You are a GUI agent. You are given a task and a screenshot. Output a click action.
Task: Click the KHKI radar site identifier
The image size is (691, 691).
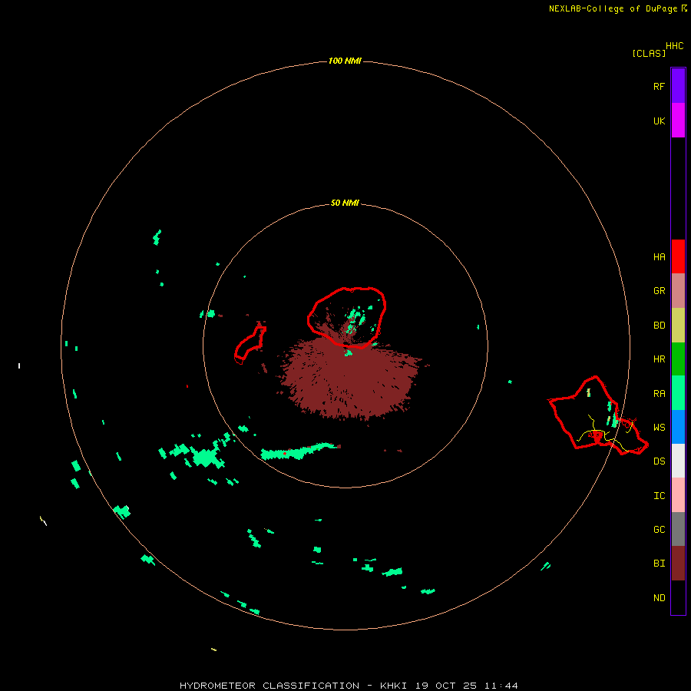(394, 686)
